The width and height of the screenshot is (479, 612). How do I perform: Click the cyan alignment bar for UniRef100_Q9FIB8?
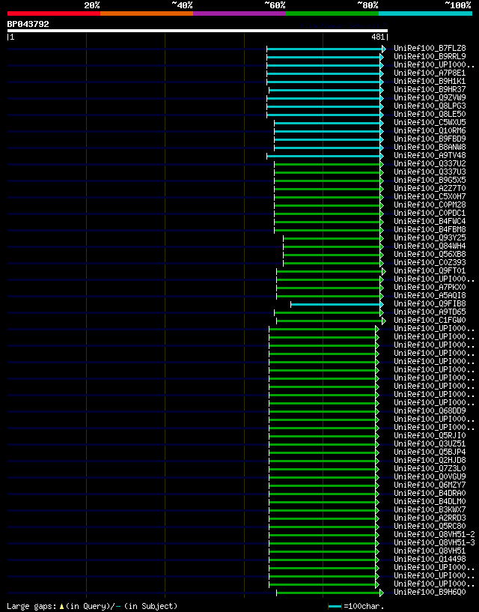tap(335, 304)
